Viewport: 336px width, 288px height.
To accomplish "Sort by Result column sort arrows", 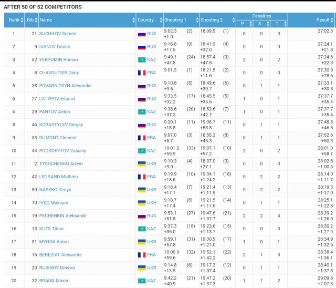I will 332,20.
